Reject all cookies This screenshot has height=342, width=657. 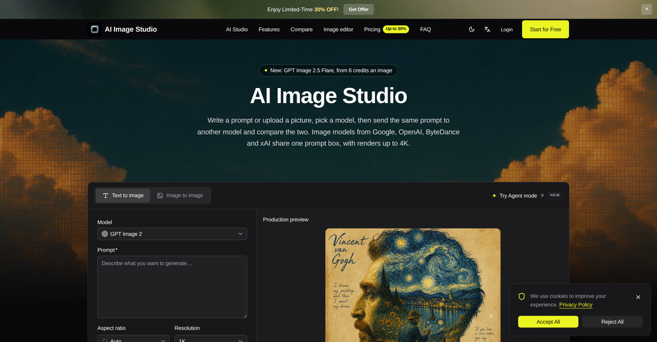pyautogui.click(x=612, y=322)
